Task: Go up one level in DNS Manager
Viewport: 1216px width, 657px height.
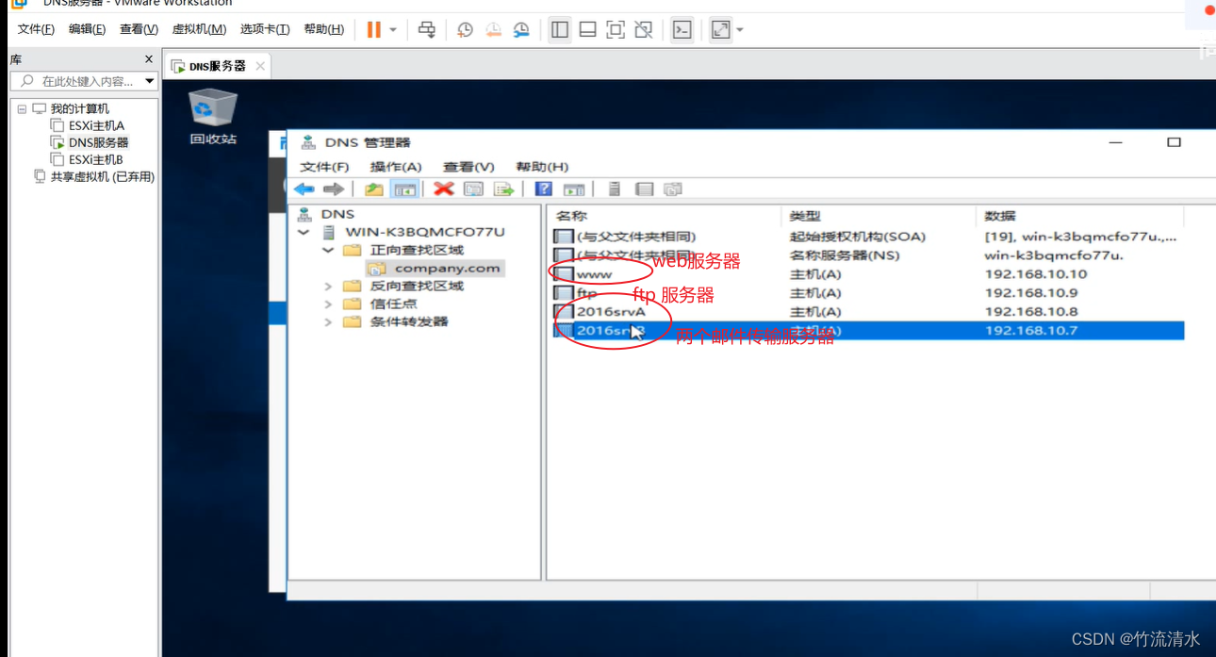Action: 374,189
